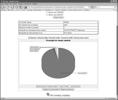Expand the Information menu in developer toolbar
Viewport: 118px width, 100px height.
[39, 10]
